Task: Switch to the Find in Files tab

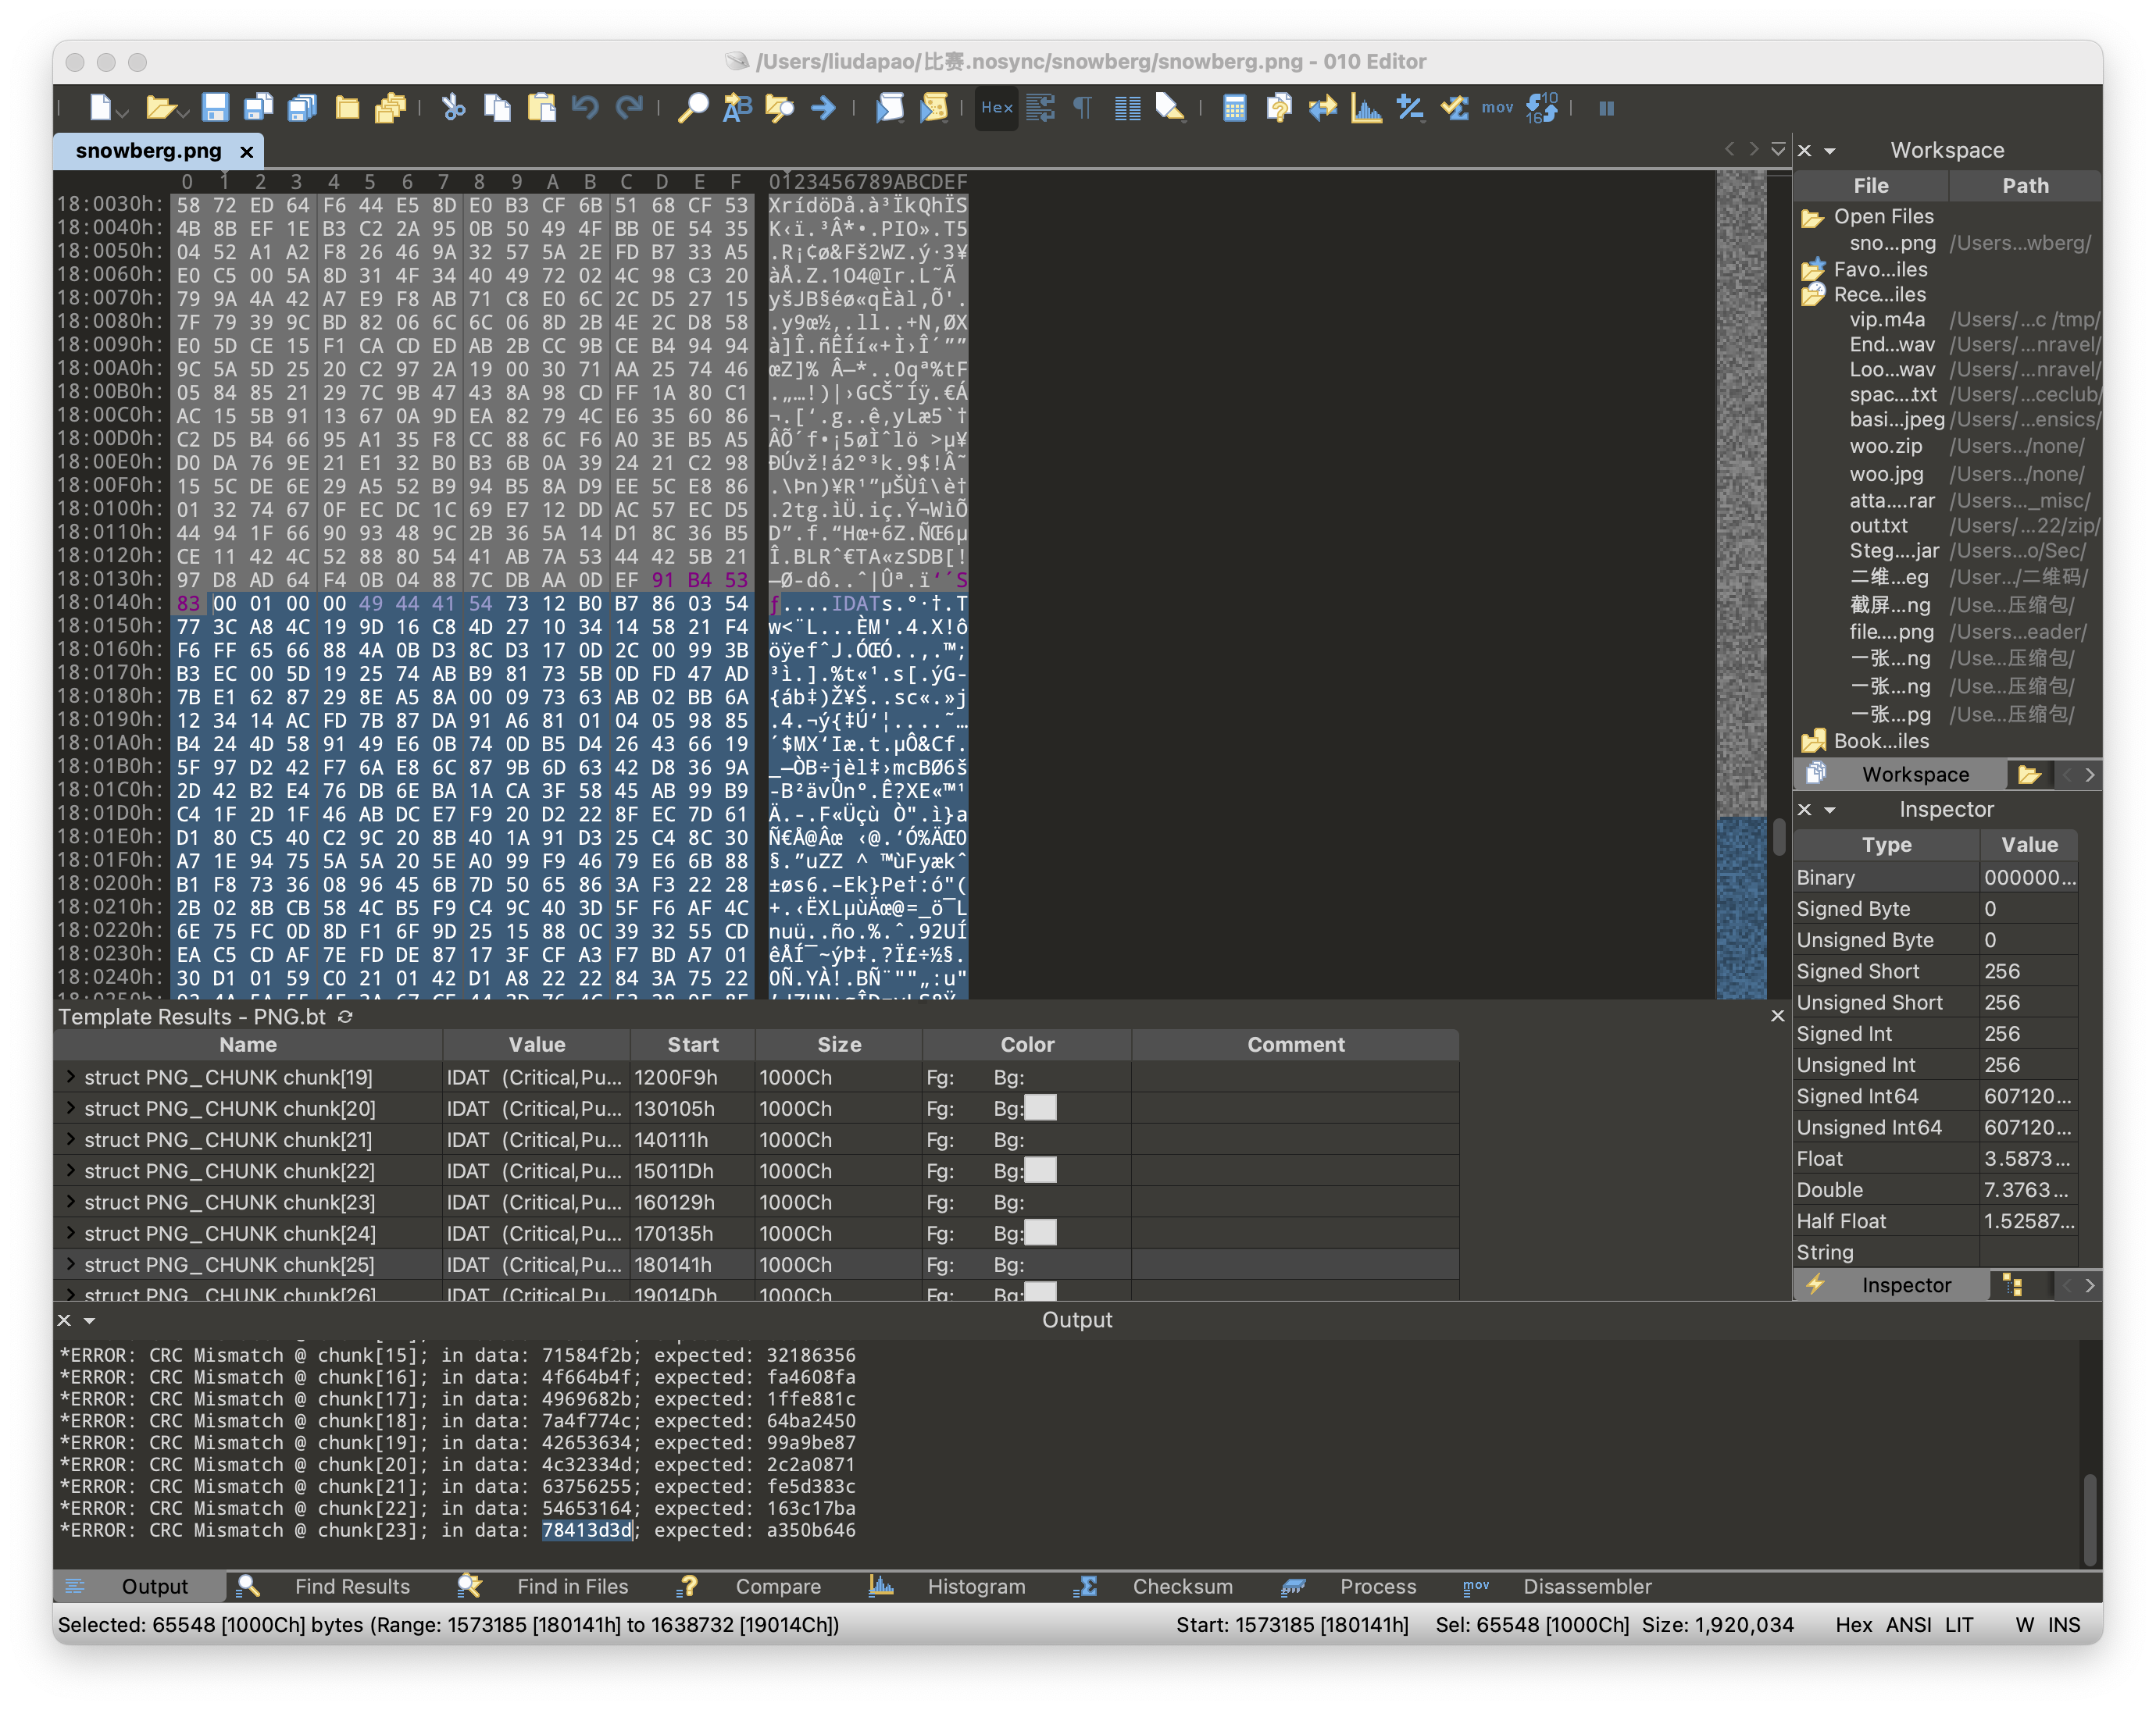Action: (x=572, y=1586)
